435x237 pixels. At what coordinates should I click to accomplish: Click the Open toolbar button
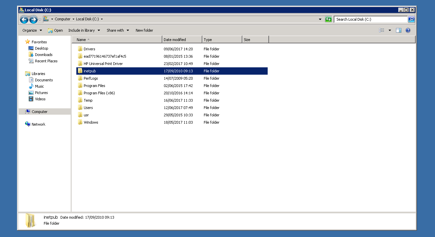(x=55, y=30)
